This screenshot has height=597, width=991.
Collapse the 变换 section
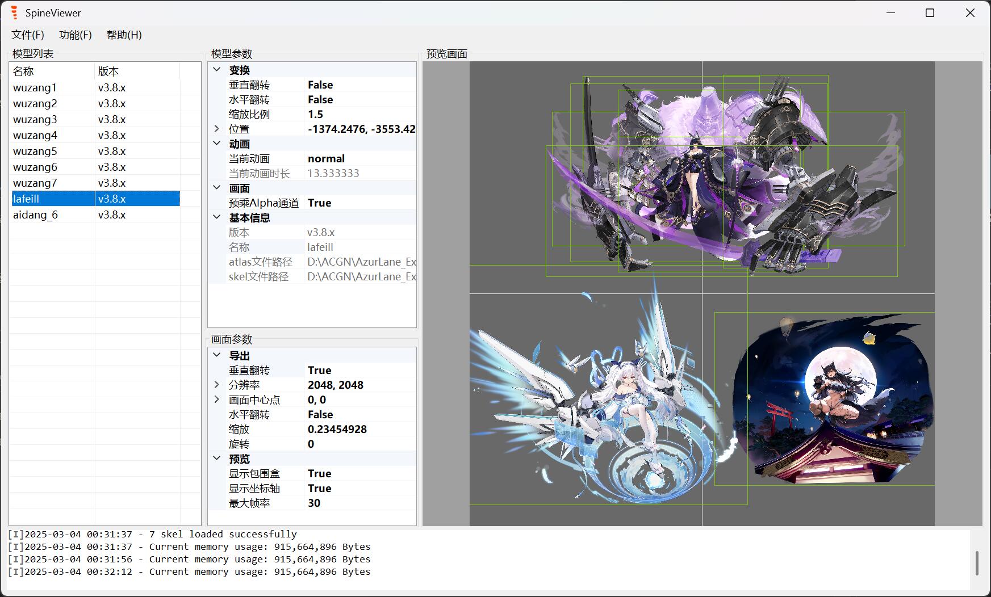pyautogui.click(x=217, y=70)
